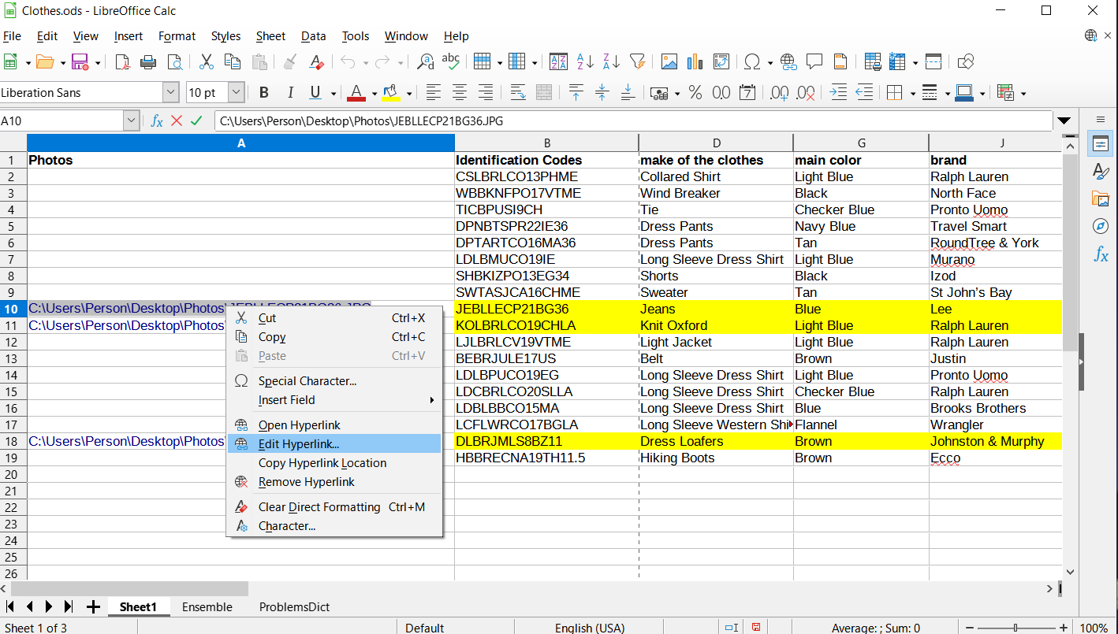This screenshot has width=1118, height=634.
Task: Choose Copy Hyperlink Location
Action: coord(335,463)
